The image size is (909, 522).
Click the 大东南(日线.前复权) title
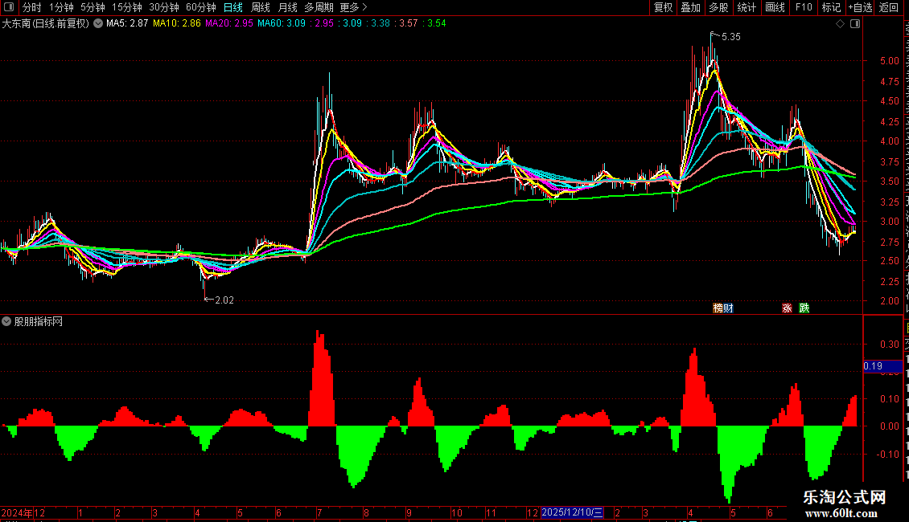46,23
